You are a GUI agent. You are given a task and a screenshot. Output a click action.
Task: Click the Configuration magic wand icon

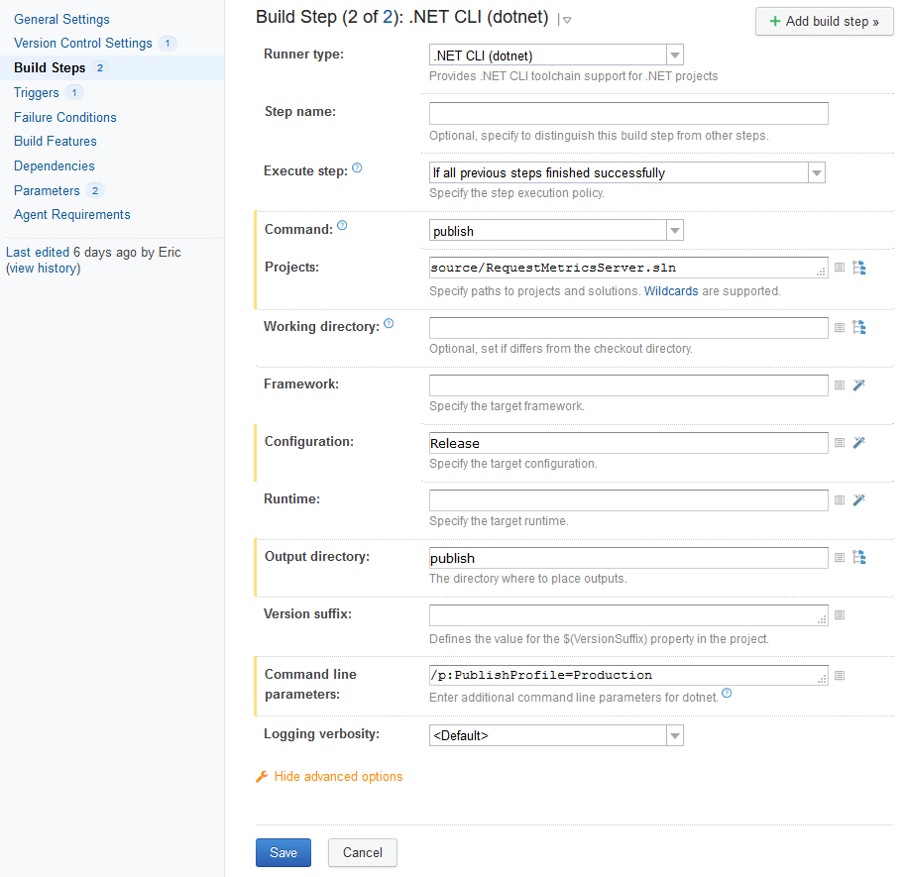[859, 442]
